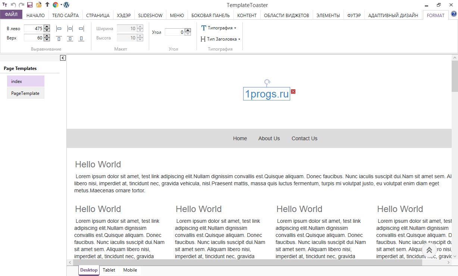Go to the АДАПТИВНЫЙ ДИЗАЙН tab
The image size is (458, 276).
click(393, 15)
